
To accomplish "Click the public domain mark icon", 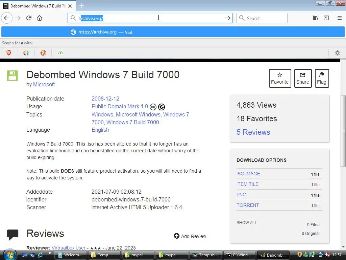I will pyautogui.click(x=162, y=107).
